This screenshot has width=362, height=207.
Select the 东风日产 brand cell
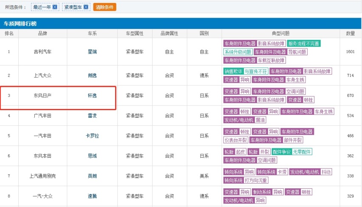pyautogui.click(x=42, y=95)
